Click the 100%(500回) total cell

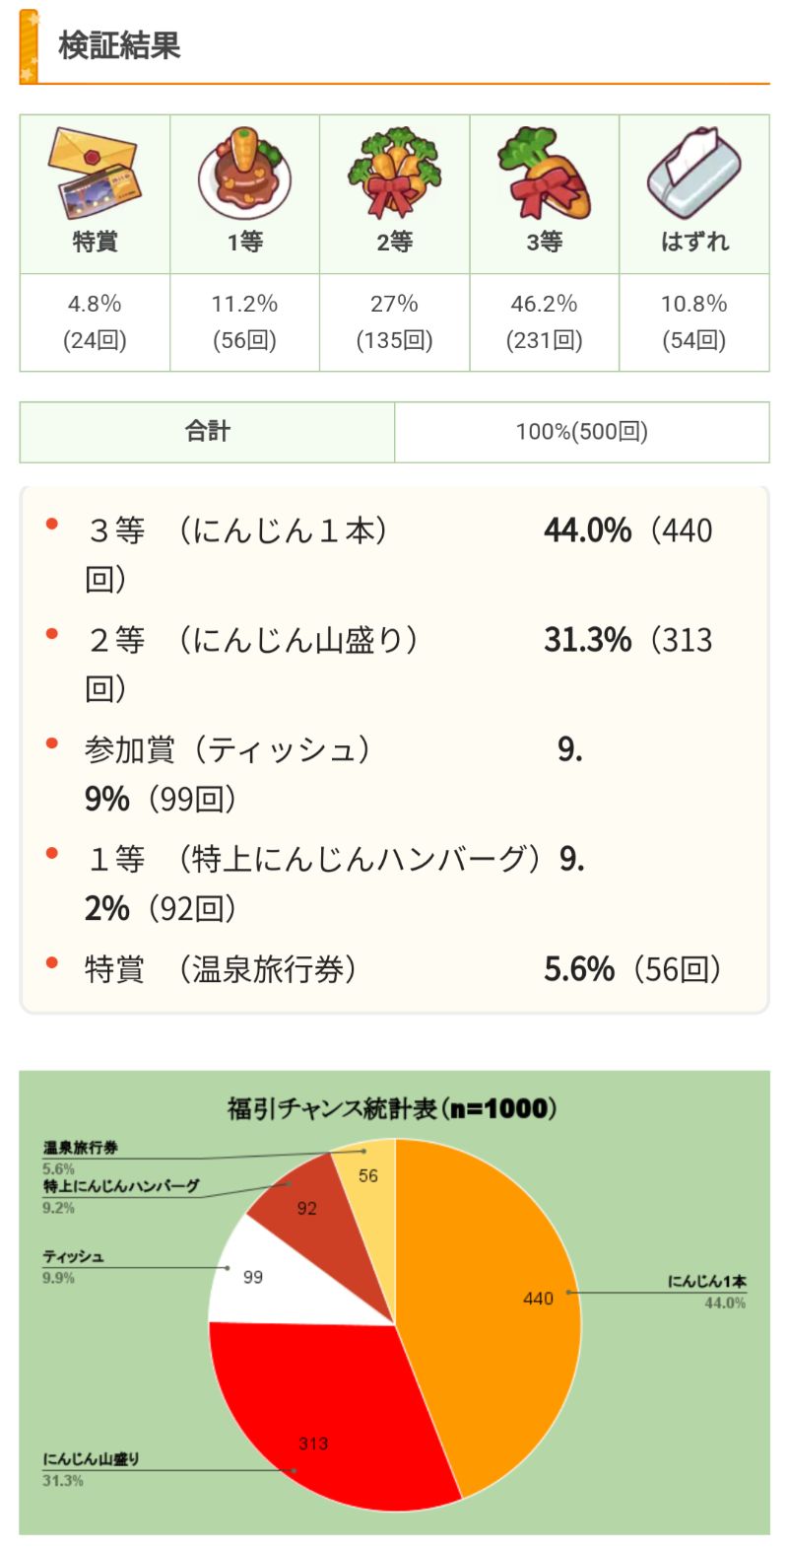tap(581, 432)
